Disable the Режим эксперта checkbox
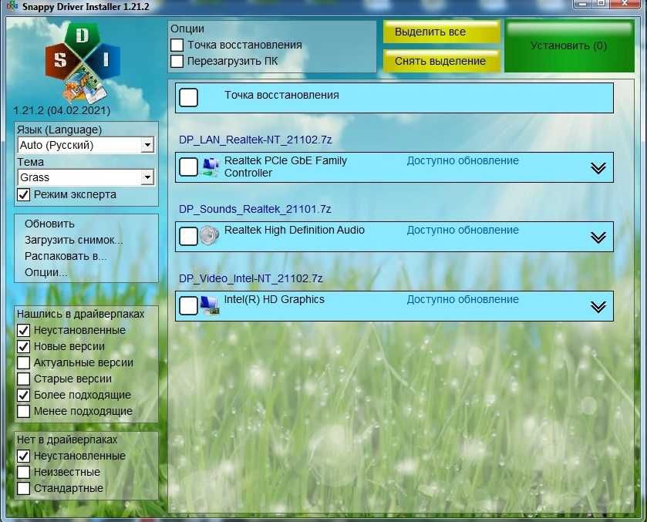The image size is (647, 522). [23, 194]
